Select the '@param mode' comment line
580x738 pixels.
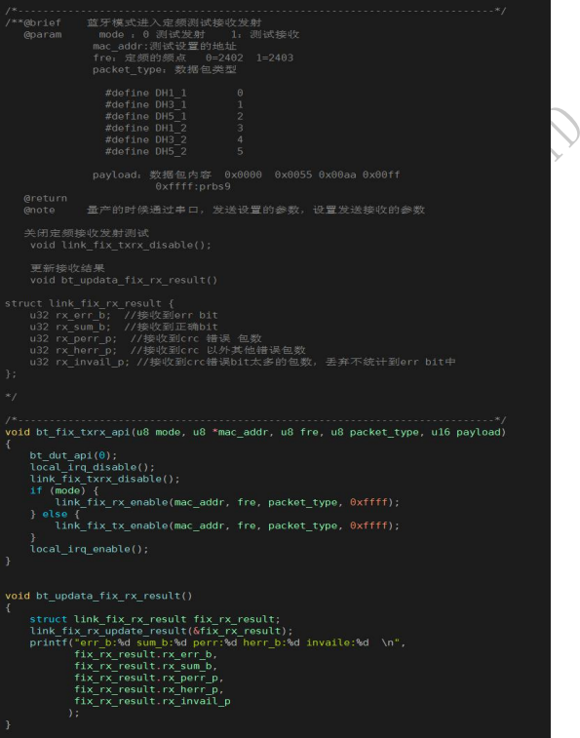162,34
